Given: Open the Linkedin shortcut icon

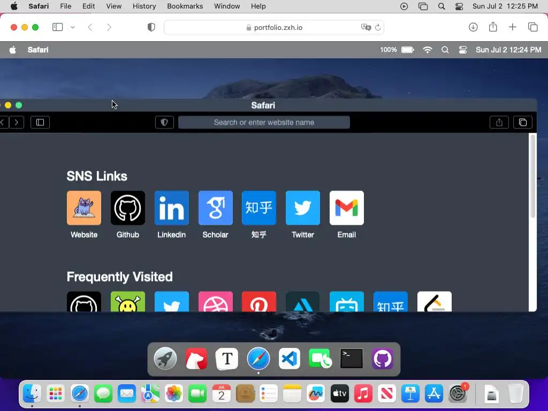Looking at the screenshot, I should pos(172,208).
